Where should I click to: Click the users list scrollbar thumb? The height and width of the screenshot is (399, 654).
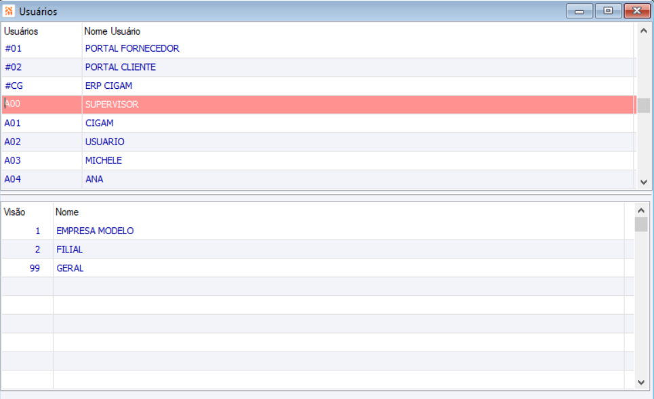coord(644,105)
